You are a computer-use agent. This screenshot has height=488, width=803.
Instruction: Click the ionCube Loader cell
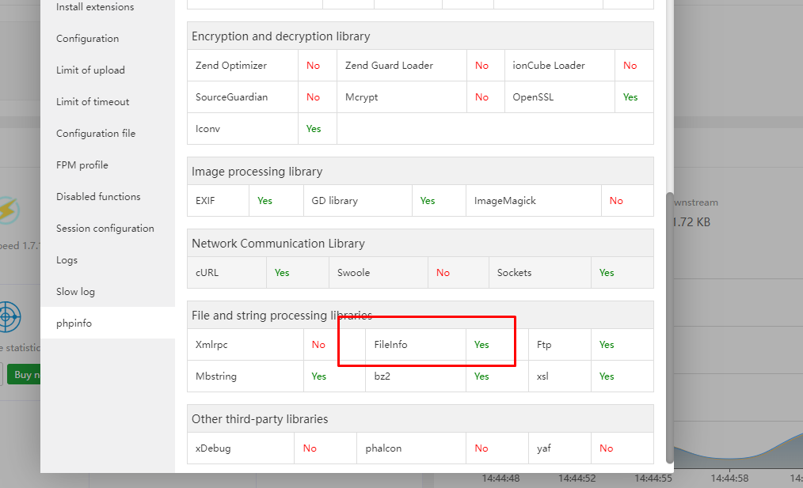(549, 66)
